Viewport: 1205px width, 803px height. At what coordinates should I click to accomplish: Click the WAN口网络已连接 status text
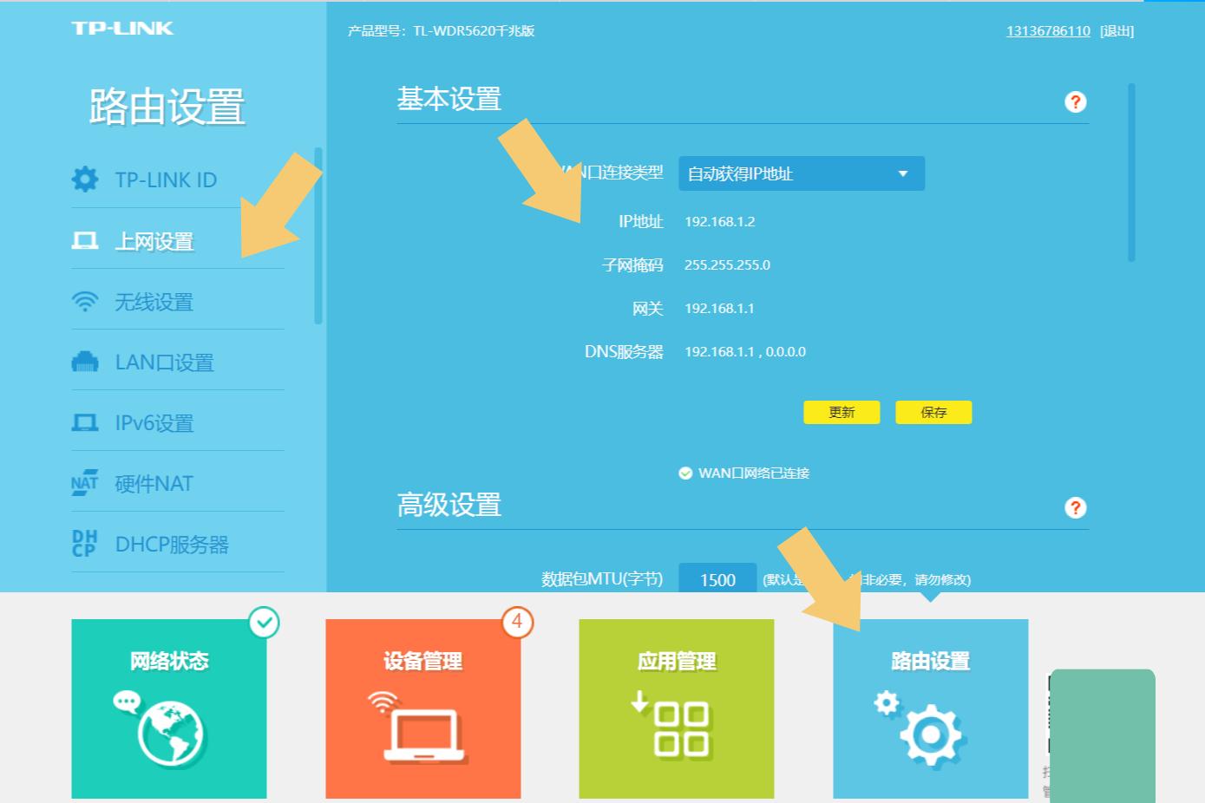click(x=754, y=473)
